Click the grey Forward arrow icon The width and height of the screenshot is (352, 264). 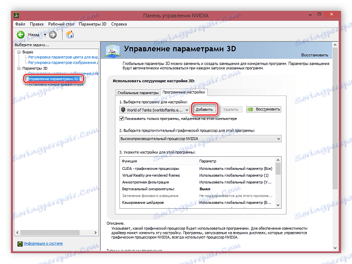pos(53,34)
